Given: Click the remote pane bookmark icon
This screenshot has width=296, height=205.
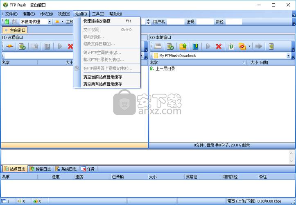Looking at the screenshot, I should pos(47,46).
